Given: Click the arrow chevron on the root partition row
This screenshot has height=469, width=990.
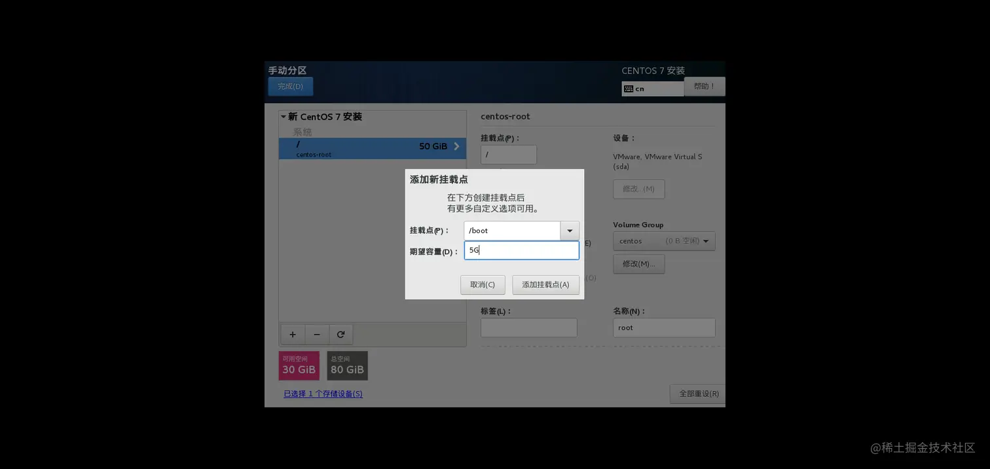Looking at the screenshot, I should [456, 146].
